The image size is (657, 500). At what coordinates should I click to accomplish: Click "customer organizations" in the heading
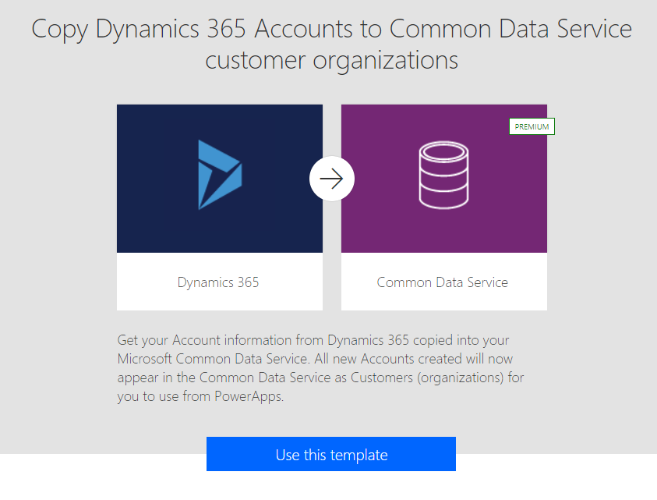coord(331,60)
